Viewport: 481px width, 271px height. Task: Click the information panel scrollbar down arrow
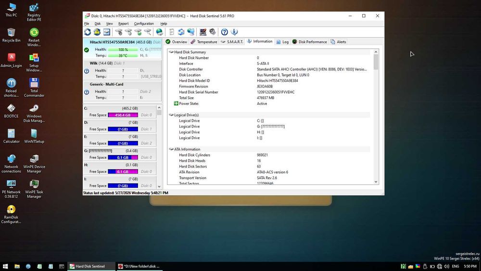(376, 181)
